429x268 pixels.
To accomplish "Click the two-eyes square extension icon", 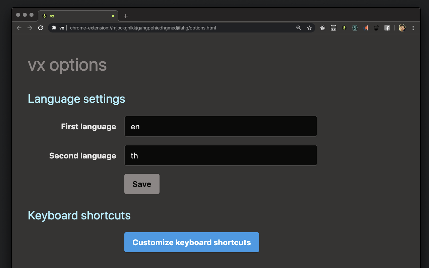I will coord(333,28).
